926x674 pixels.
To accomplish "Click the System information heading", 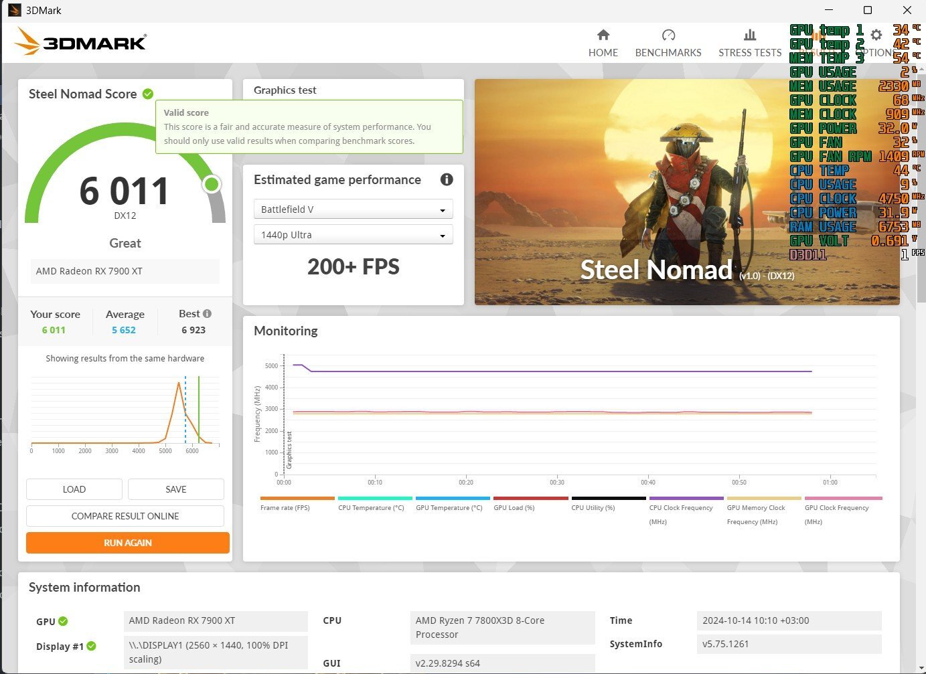I will point(84,587).
